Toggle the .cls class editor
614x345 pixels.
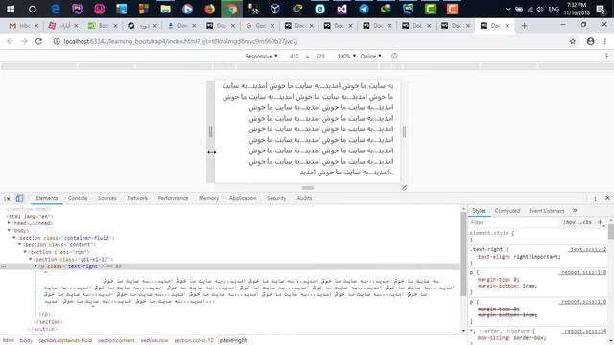coord(586,222)
